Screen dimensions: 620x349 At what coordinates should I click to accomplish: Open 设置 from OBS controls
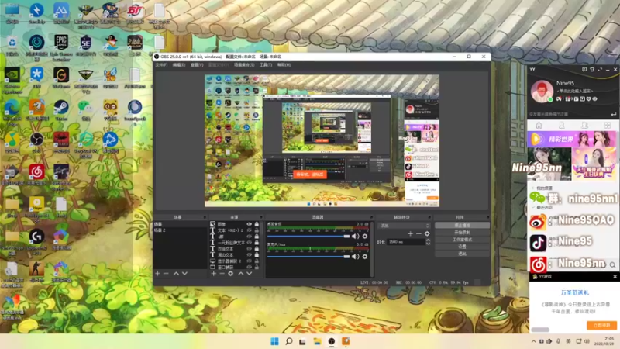(x=462, y=247)
